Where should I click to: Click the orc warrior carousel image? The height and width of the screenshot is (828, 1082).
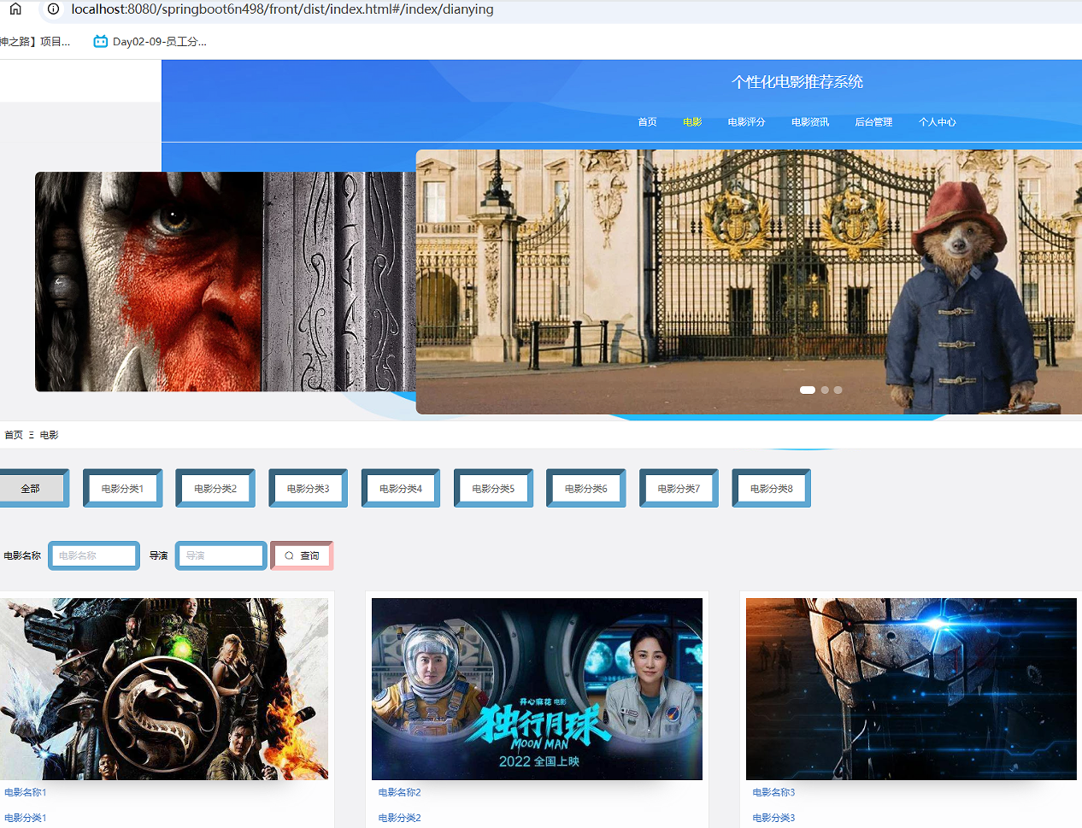click(x=225, y=282)
